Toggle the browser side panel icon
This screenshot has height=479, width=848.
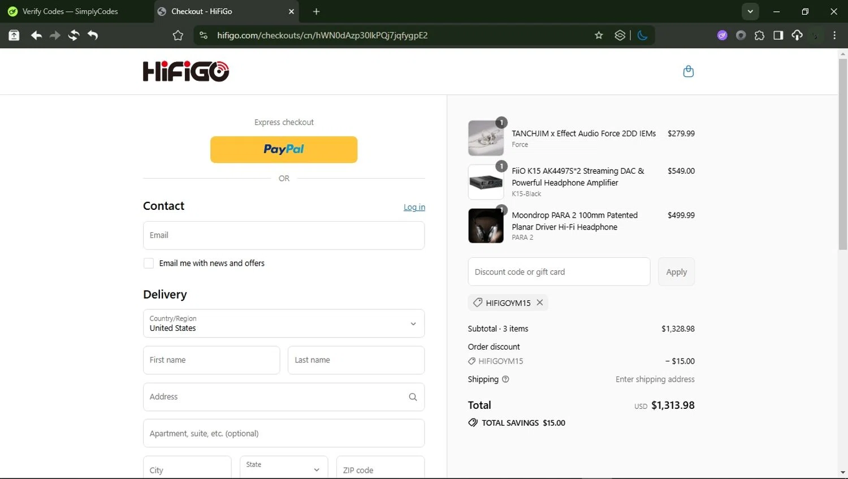pos(778,35)
